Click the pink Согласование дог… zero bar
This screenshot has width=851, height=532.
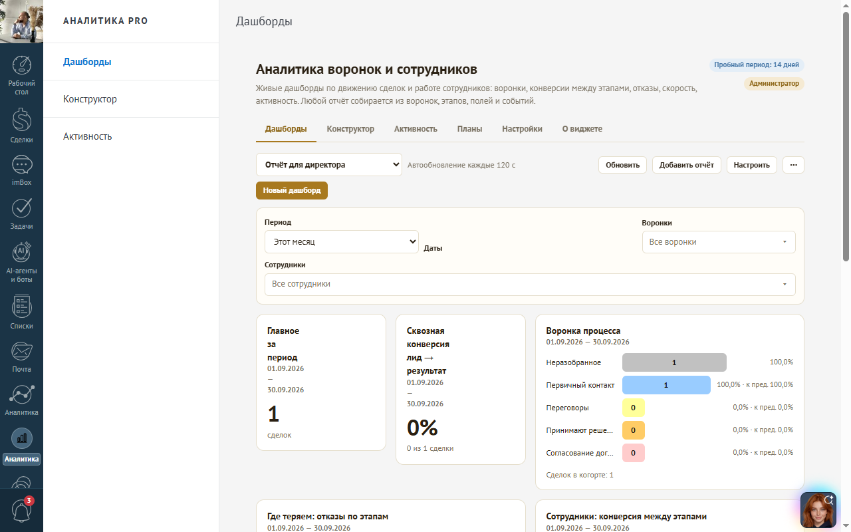(x=633, y=453)
